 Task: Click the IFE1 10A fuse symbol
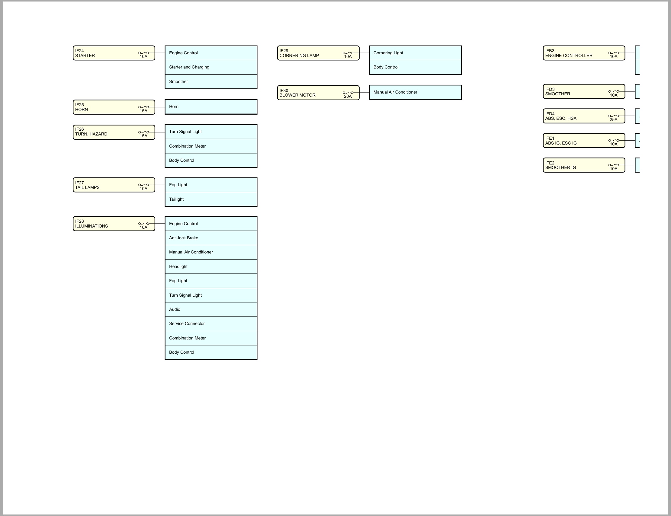[614, 141]
